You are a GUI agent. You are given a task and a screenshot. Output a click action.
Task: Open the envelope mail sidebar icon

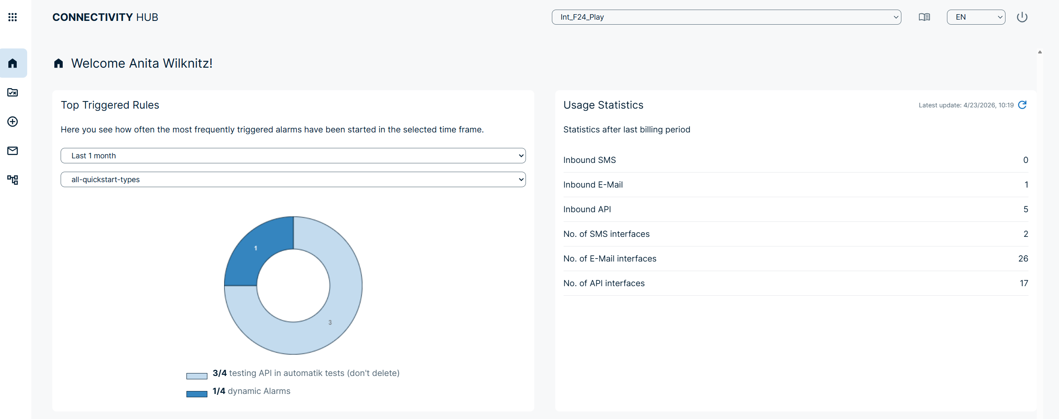coord(13,151)
